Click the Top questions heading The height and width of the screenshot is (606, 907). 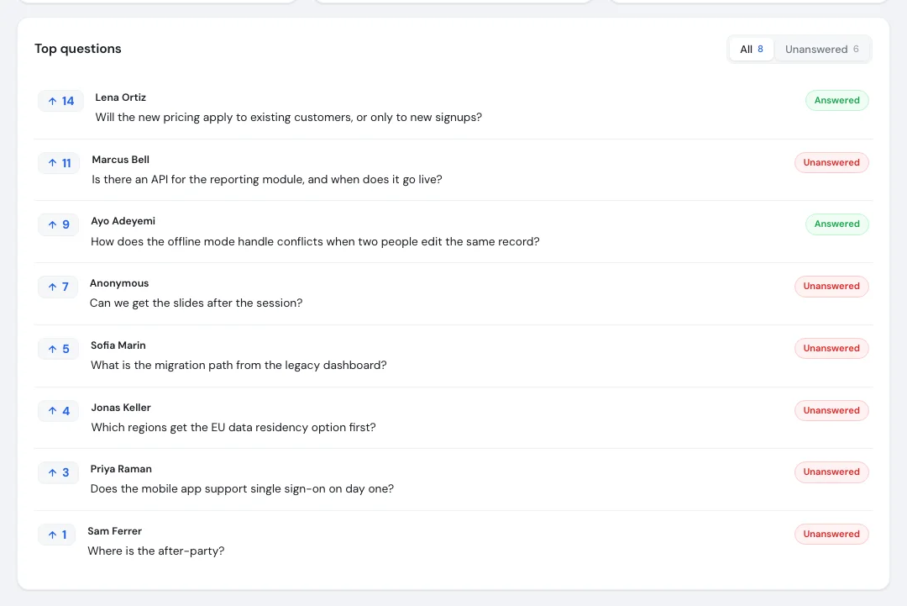click(77, 49)
